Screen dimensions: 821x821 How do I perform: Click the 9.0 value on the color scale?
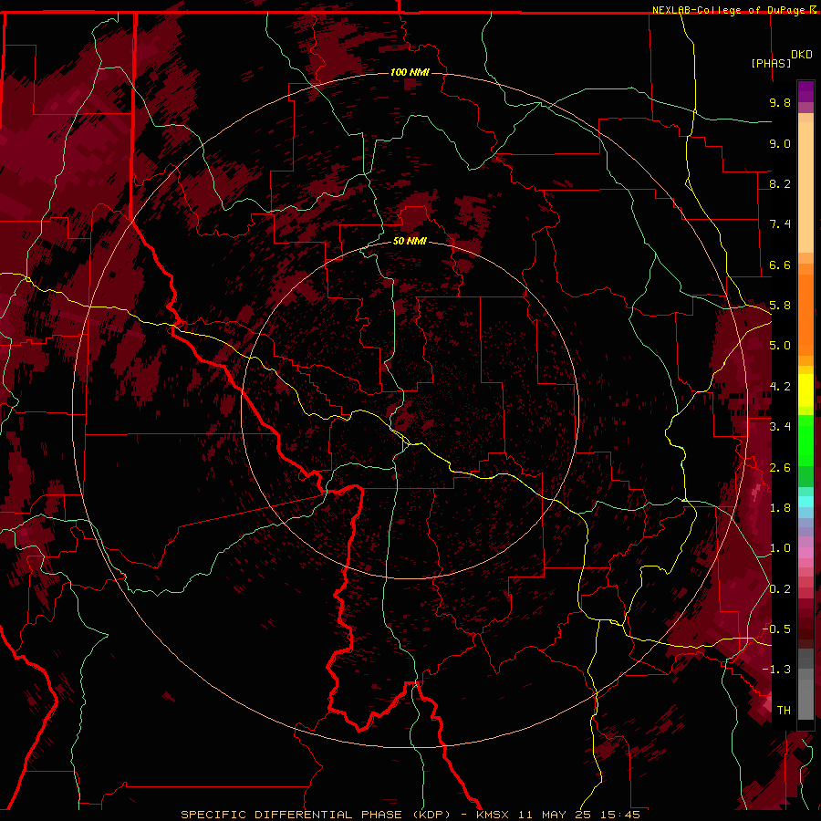(780, 143)
